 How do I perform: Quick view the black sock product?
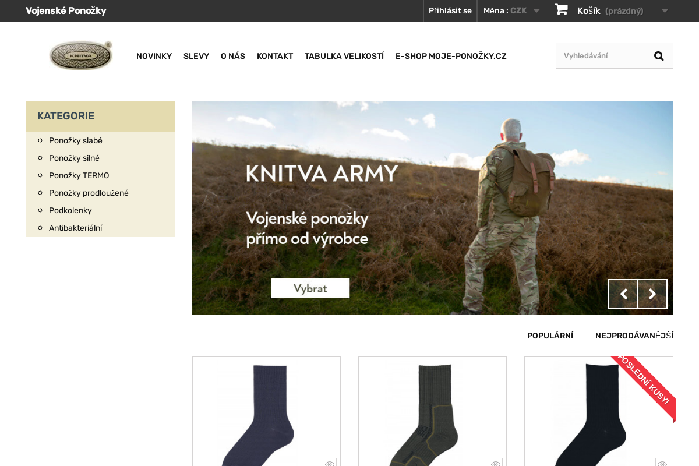tap(662, 463)
